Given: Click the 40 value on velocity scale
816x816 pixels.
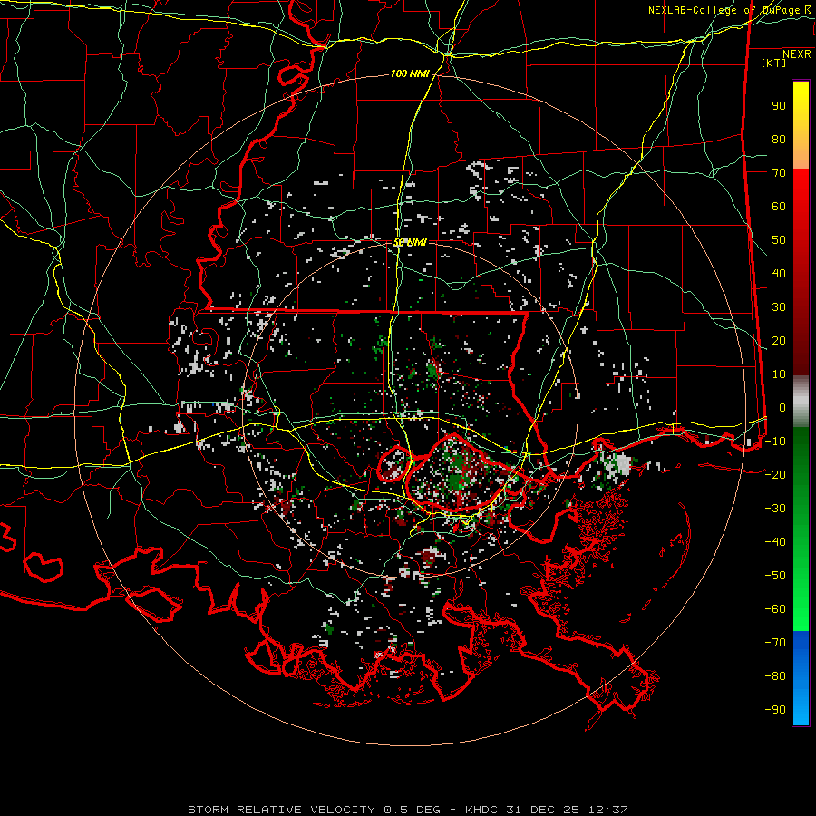Looking at the screenshot, I should pyautogui.click(x=779, y=274).
